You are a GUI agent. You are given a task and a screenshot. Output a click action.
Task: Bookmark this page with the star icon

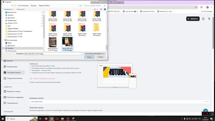[x=196, y=7]
